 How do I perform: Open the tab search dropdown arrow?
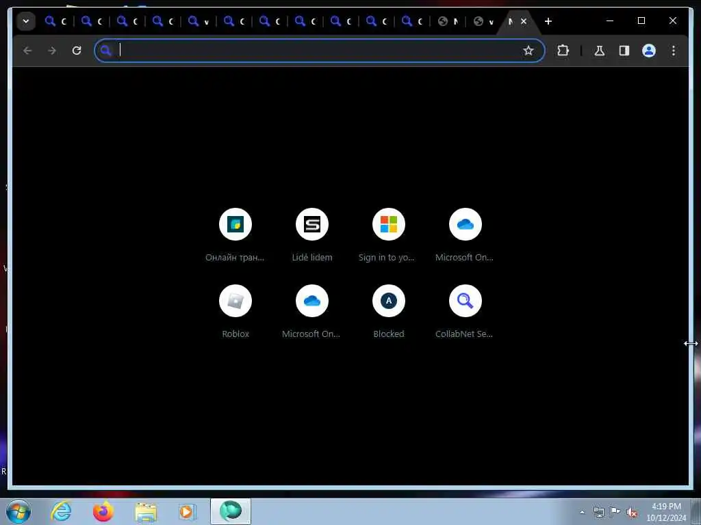coord(26,21)
